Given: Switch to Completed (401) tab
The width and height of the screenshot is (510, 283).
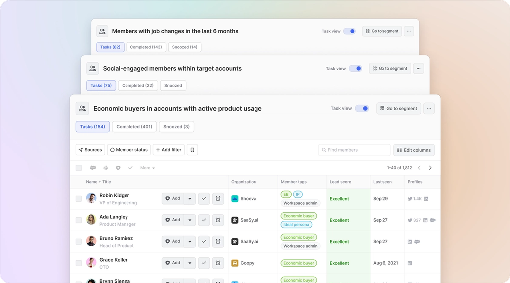Looking at the screenshot, I should click(134, 127).
